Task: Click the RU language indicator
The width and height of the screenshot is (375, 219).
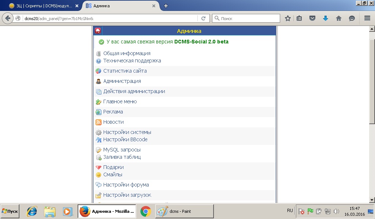Action: pyautogui.click(x=290, y=211)
